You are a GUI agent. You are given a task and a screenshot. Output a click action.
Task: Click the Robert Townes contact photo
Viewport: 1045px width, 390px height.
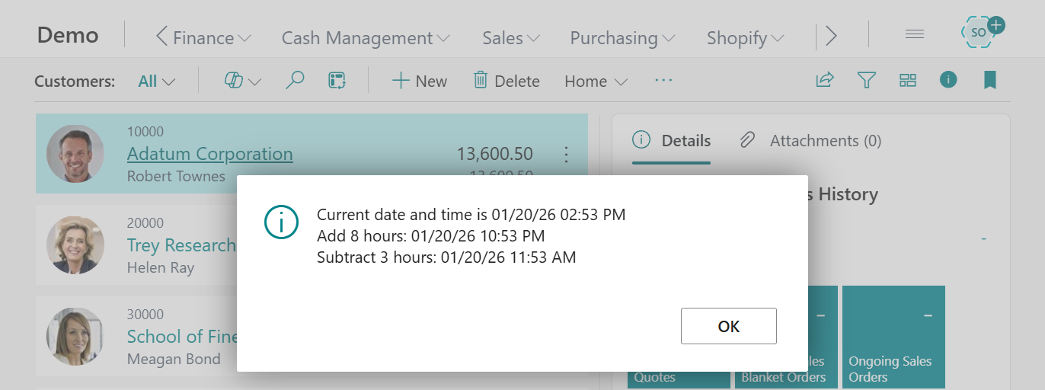[75, 154]
